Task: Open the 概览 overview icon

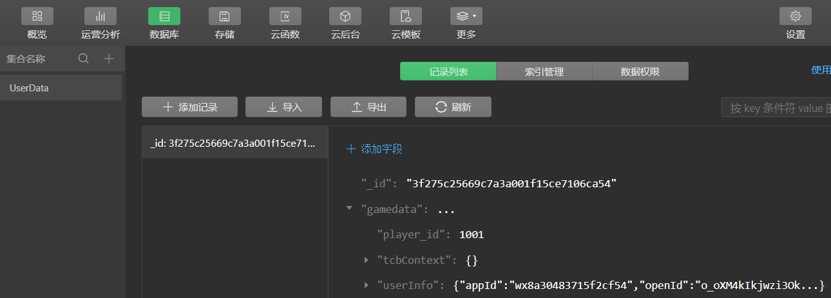Action: coord(37,16)
